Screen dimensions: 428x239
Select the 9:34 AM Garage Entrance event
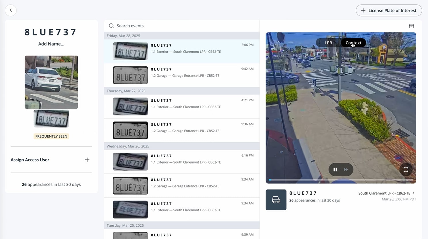click(181, 186)
